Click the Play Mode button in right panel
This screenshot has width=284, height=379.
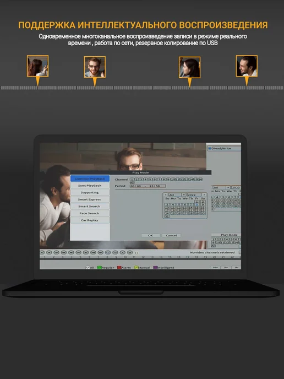227,235
